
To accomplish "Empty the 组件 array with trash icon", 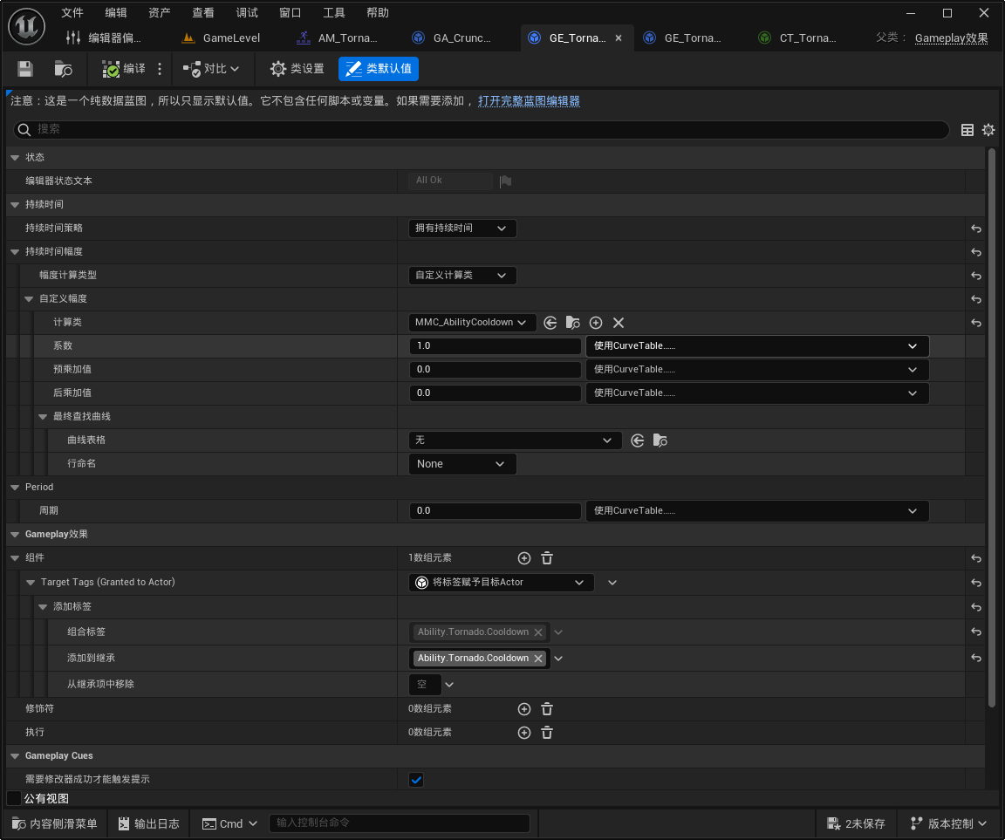I will click(x=547, y=559).
